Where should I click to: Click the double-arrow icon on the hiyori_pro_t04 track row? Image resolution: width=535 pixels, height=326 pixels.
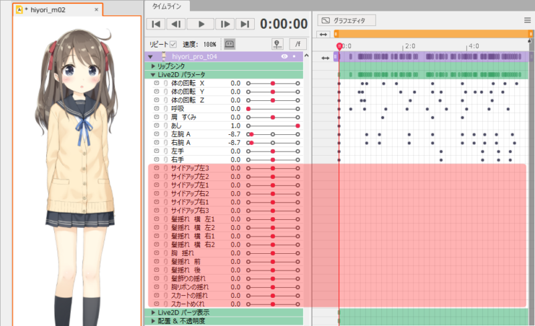click(x=325, y=58)
